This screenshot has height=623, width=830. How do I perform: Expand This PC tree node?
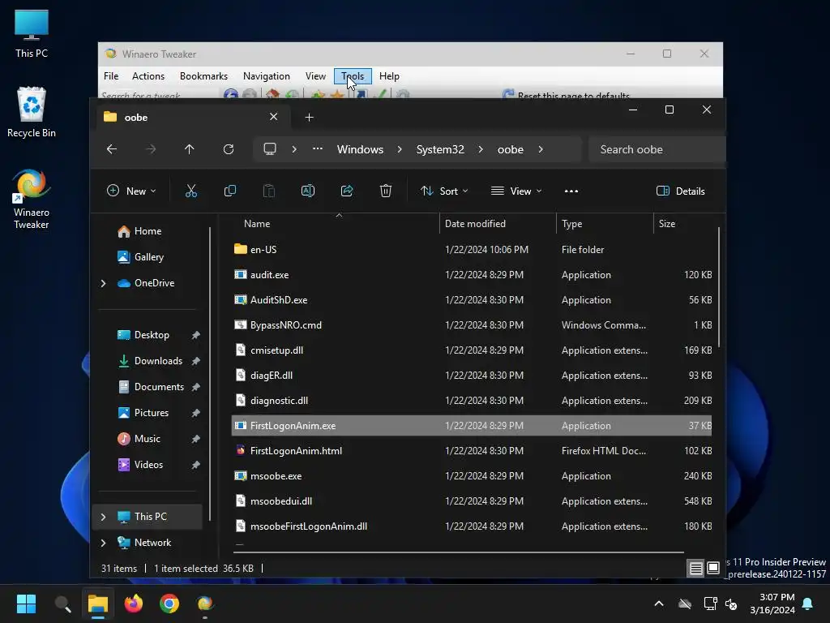coord(103,517)
